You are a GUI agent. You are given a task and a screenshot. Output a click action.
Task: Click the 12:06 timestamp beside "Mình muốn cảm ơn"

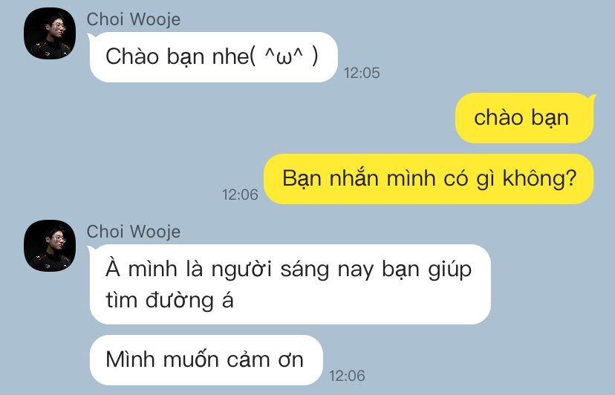347,376
